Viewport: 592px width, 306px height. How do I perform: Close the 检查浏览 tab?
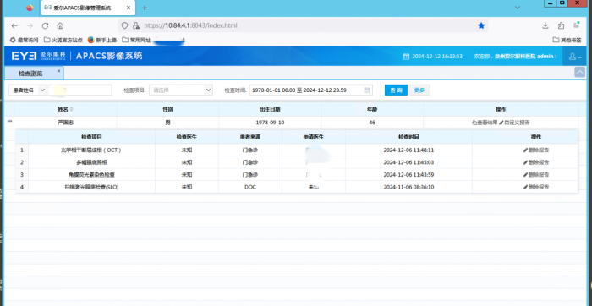pos(59,70)
